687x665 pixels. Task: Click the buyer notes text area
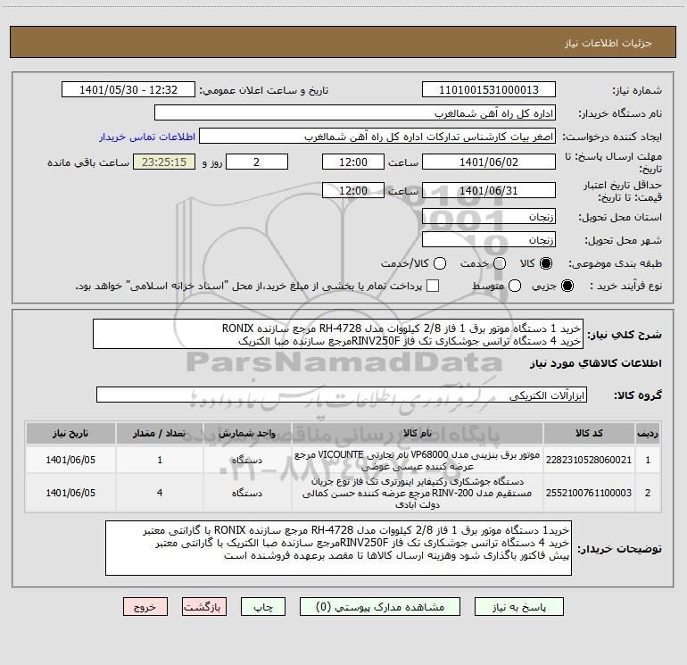tap(338, 548)
